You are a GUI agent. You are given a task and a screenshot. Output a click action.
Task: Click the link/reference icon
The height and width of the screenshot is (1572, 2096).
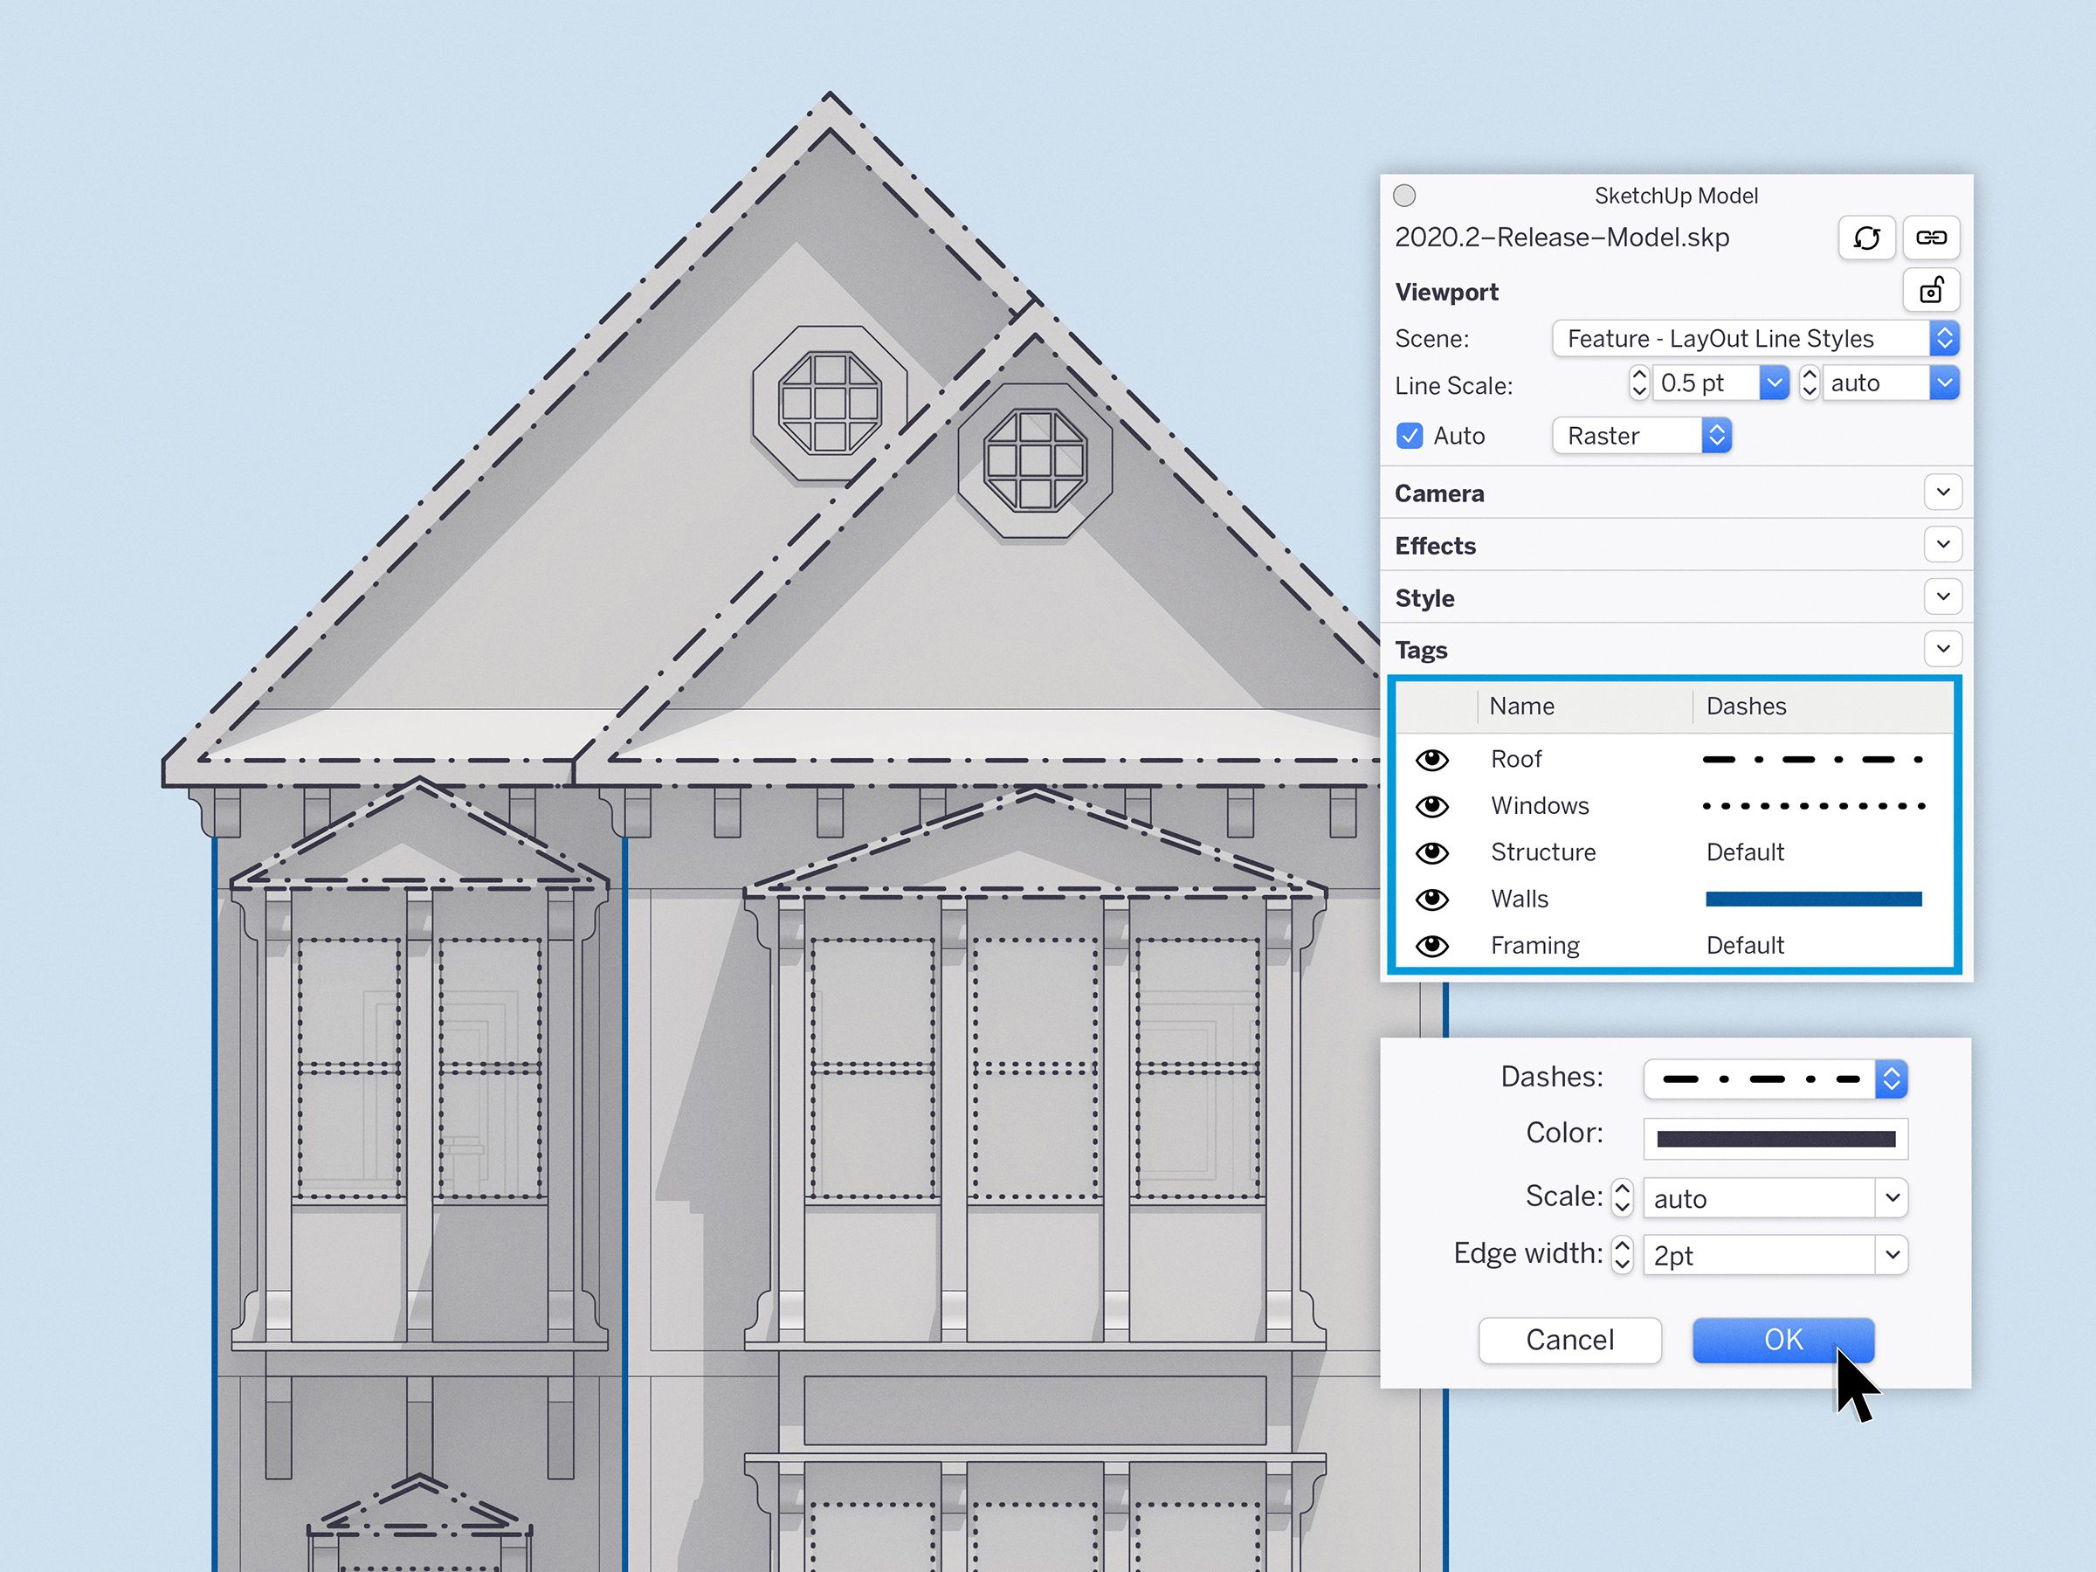point(1927,236)
